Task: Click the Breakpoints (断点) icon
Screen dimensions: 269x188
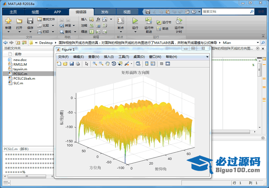Action: pyautogui.click(x=121, y=21)
